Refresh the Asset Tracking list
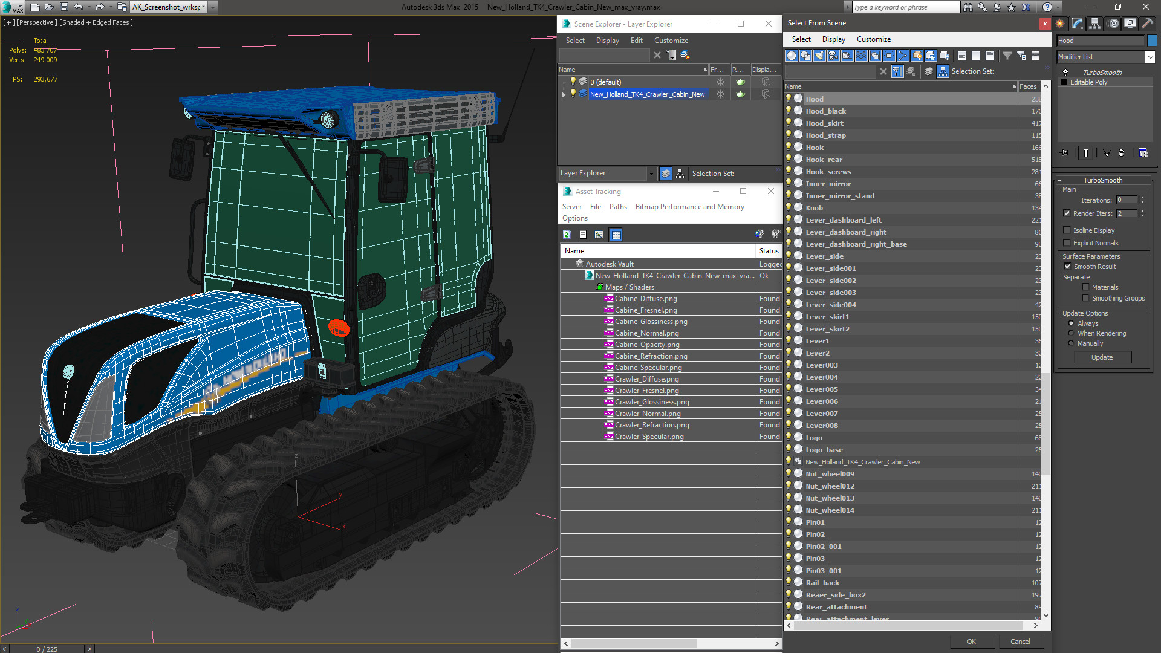This screenshot has width=1161, height=653. pyautogui.click(x=567, y=235)
